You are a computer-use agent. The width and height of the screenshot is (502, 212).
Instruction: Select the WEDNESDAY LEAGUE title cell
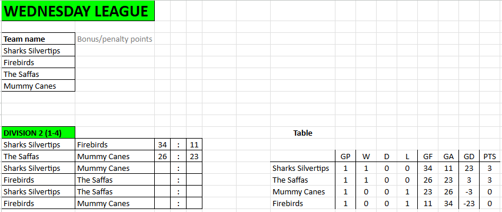pyautogui.click(x=78, y=11)
